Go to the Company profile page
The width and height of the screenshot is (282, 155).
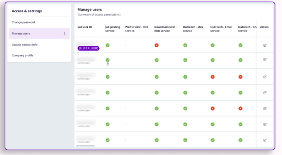22,56
